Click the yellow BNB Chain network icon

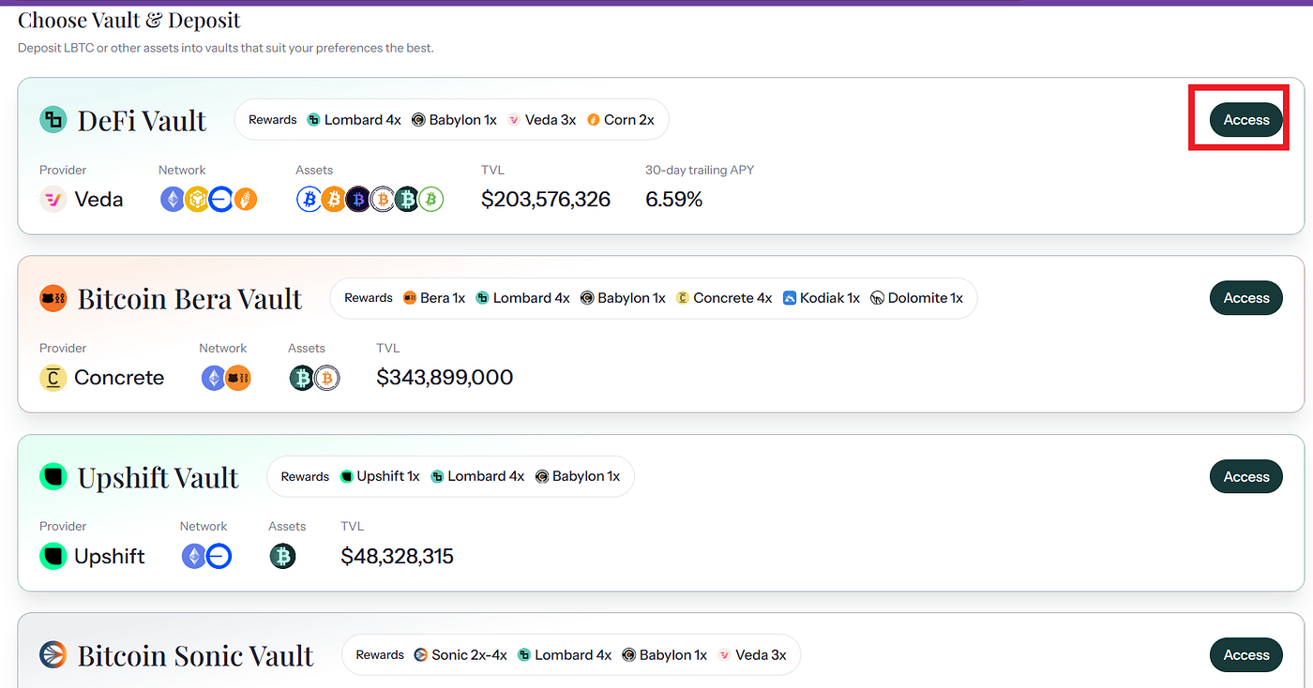tap(196, 200)
